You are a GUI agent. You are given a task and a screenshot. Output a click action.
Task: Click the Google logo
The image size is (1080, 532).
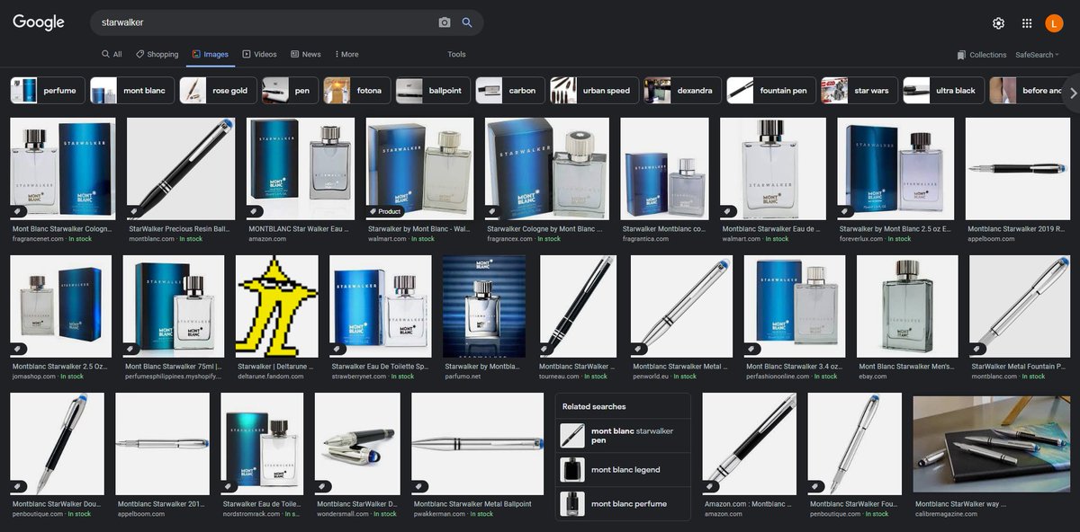click(39, 22)
